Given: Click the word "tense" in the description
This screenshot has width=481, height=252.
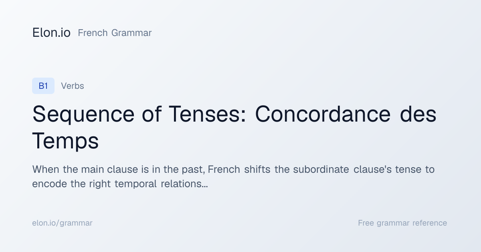Looking at the screenshot, I should coord(409,169).
